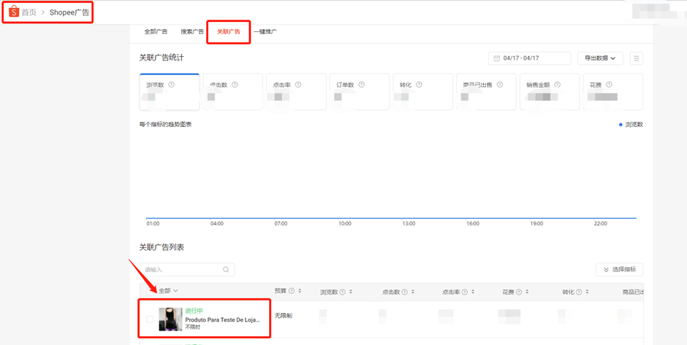Select the 点击数 metric card
The height and width of the screenshot is (345, 687).
pos(232,91)
